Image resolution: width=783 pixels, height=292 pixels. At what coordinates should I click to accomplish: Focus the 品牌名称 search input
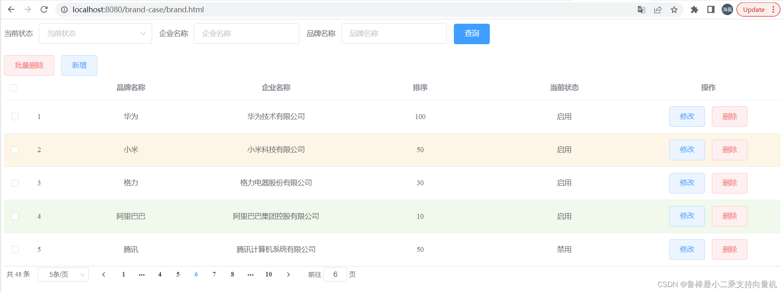click(394, 34)
